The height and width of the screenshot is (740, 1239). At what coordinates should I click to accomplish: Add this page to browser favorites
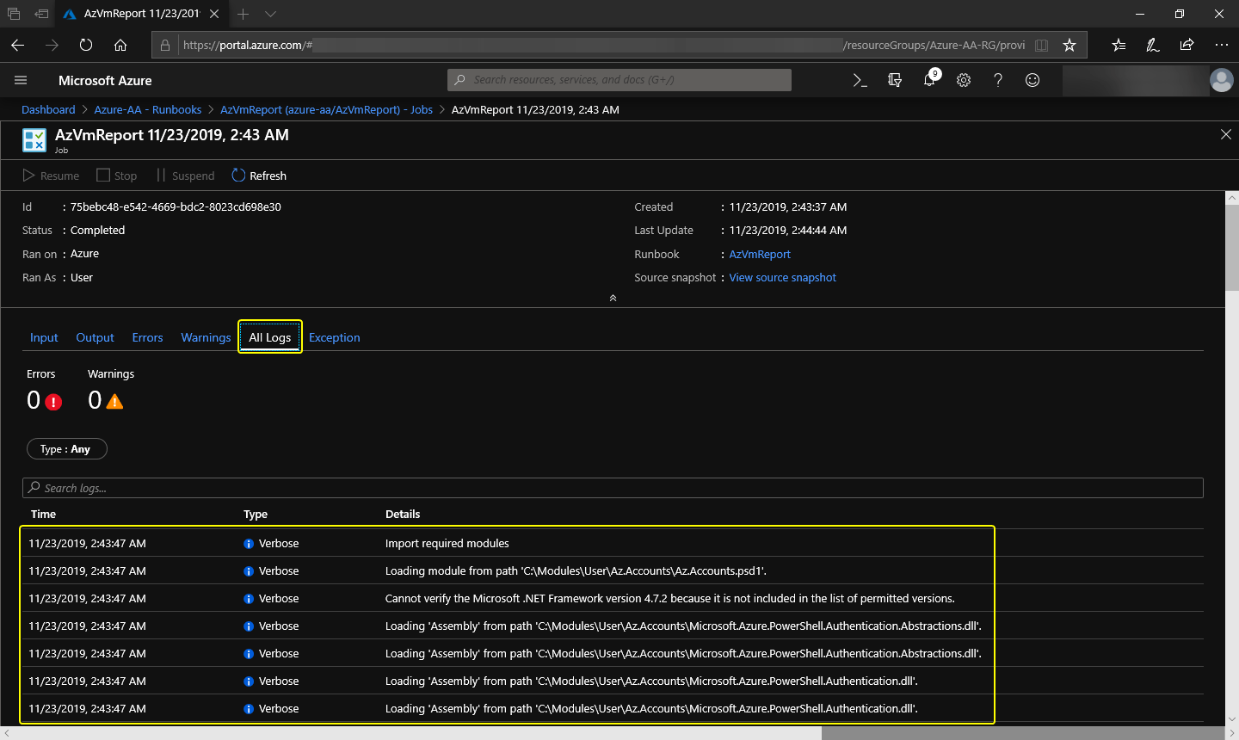click(x=1069, y=45)
